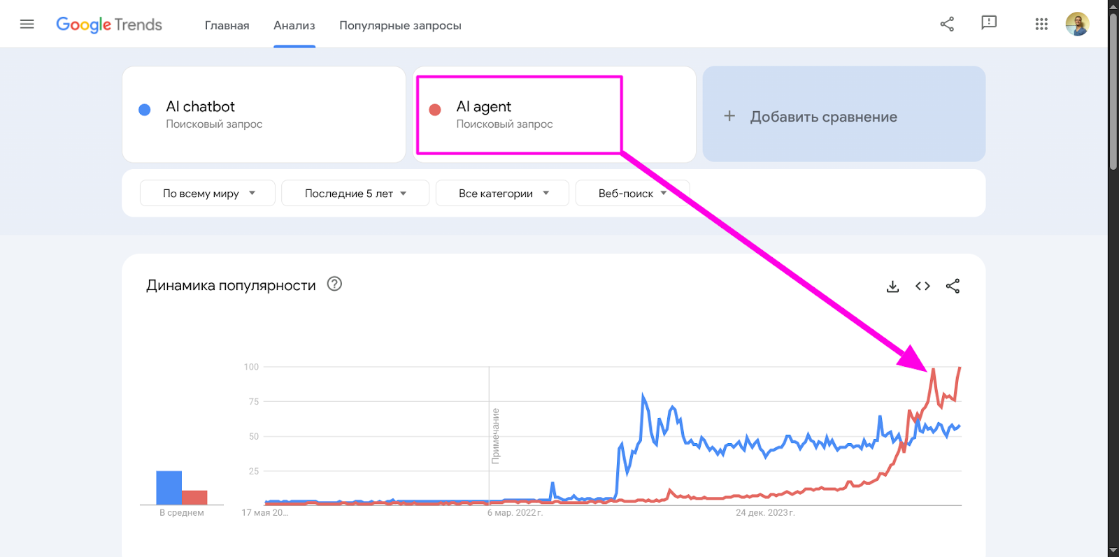Open the Все категории dropdown

(501, 193)
